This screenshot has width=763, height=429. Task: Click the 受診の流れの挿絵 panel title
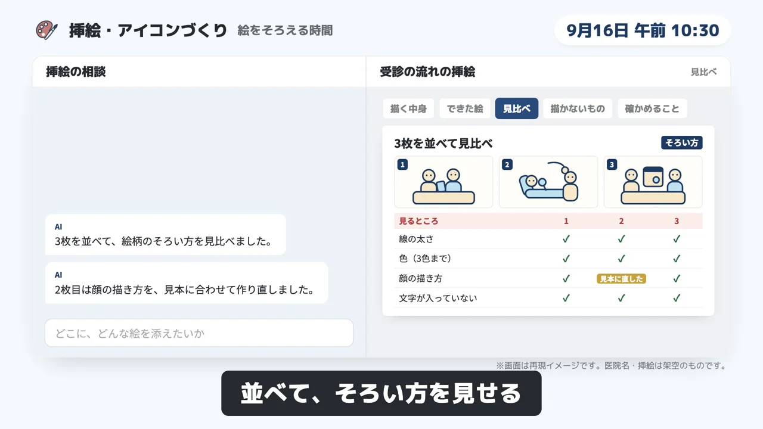point(427,71)
